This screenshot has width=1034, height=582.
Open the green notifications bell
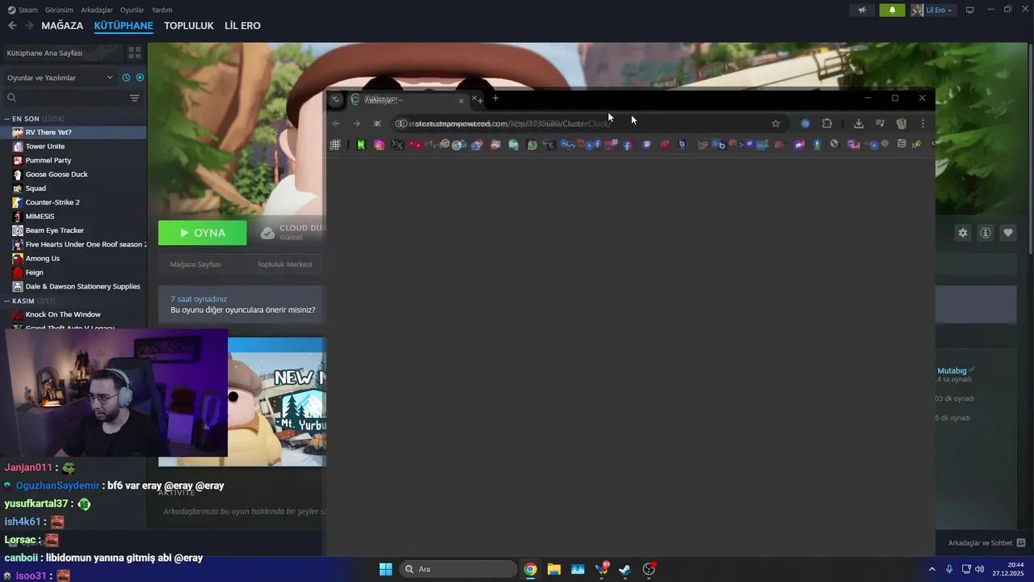click(892, 10)
